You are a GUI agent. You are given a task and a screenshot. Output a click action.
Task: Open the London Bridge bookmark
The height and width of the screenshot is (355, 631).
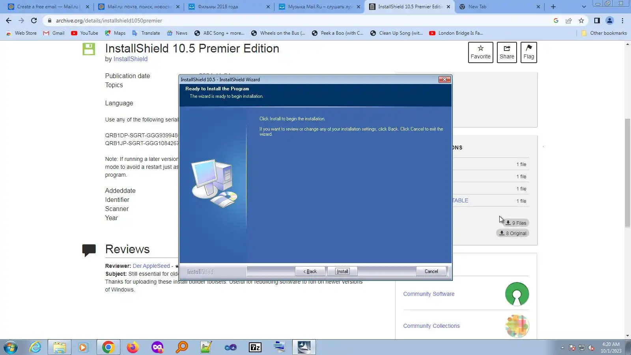click(456, 33)
